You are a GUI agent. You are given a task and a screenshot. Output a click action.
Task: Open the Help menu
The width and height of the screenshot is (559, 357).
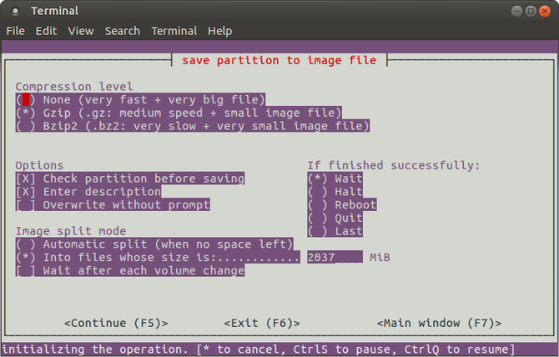pos(219,31)
